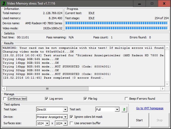
Task: Click the 254 of 254 stage counter
Action: (x=162, y=18)
